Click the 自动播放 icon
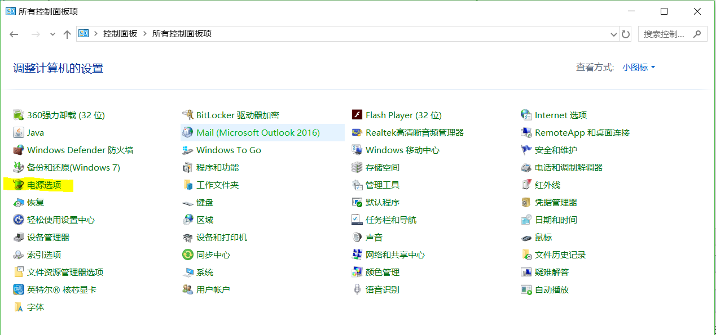This screenshot has width=716, height=335. pos(526,289)
